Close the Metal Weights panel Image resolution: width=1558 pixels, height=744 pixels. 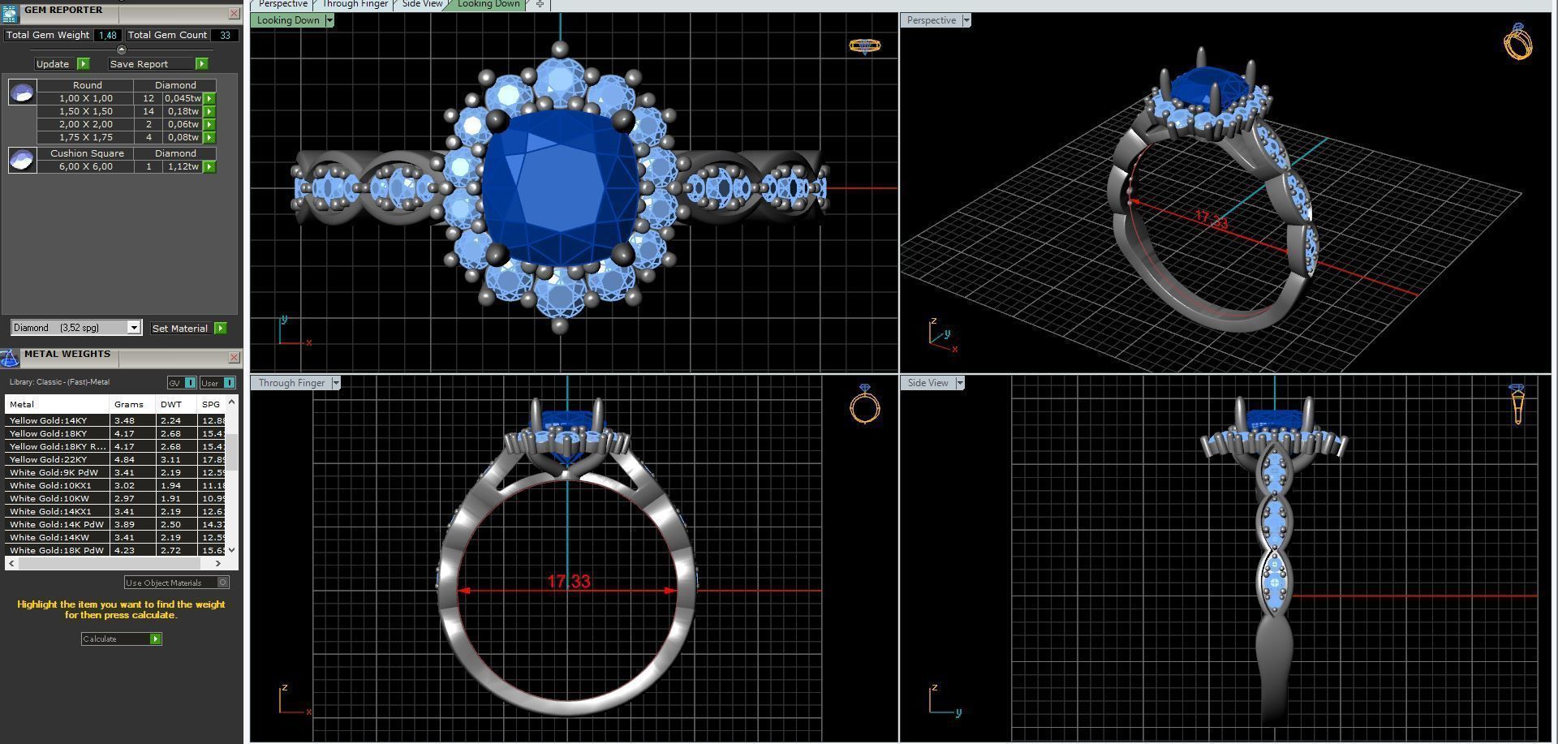pos(234,357)
